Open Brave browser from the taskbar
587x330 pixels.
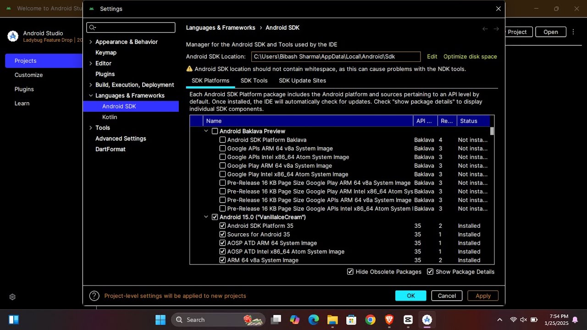[389, 319]
